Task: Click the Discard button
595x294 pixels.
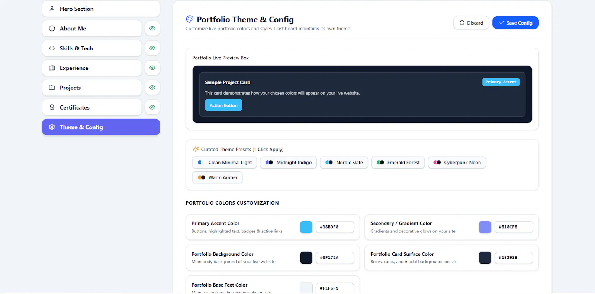Action: pos(471,23)
